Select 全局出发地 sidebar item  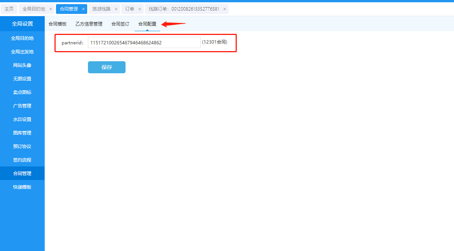click(x=22, y=52)
